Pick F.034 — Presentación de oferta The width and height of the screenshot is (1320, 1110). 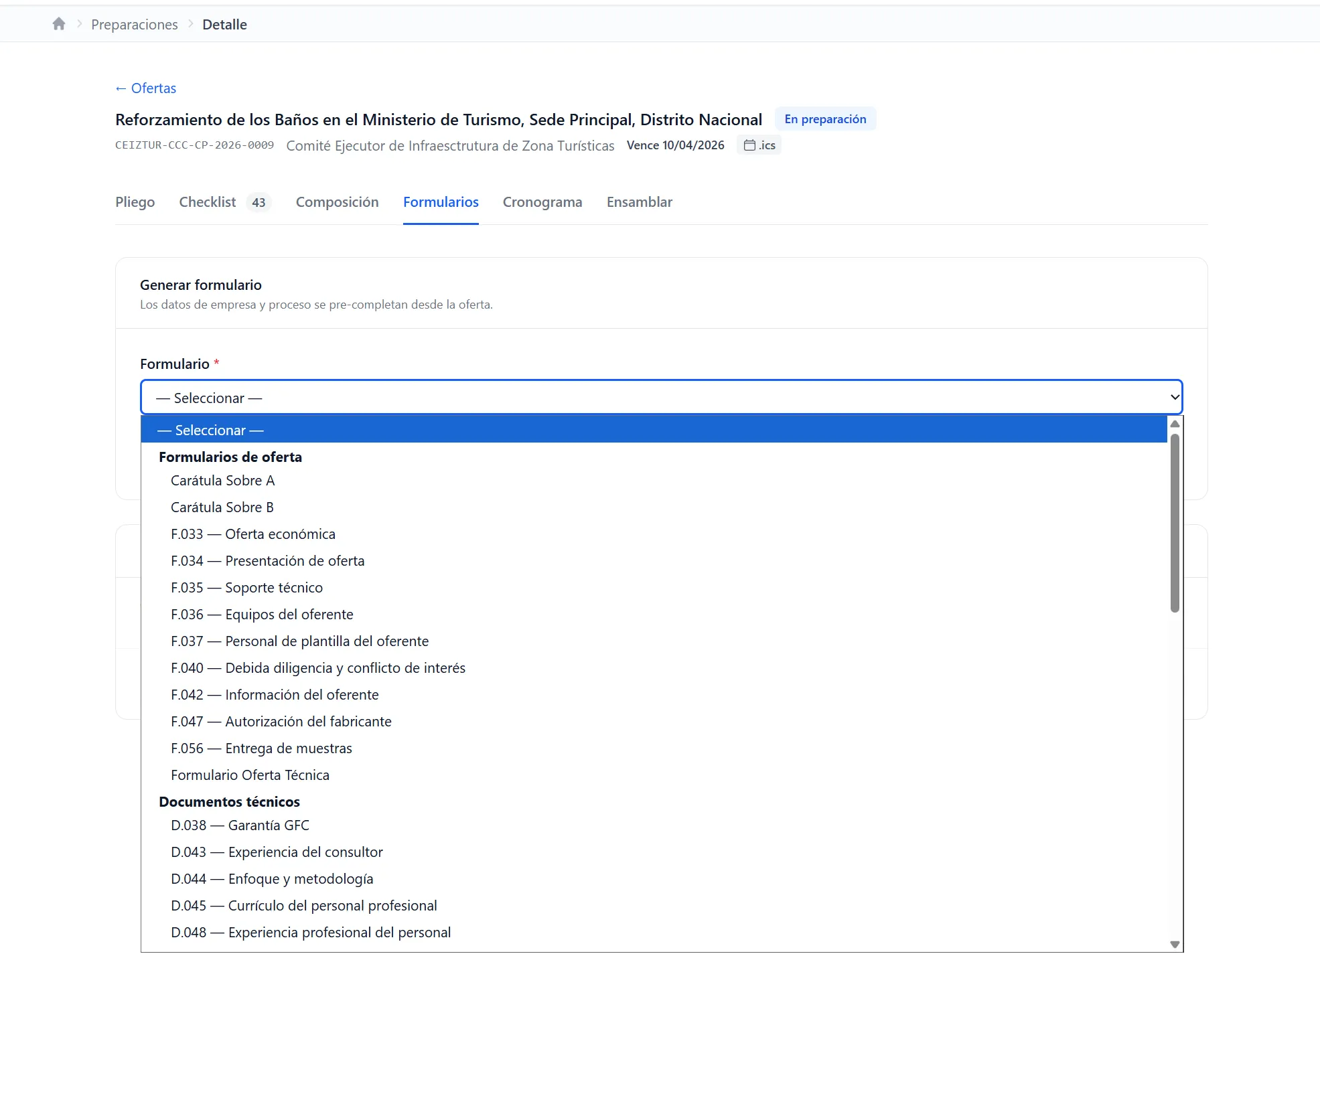tap(654, 561)
